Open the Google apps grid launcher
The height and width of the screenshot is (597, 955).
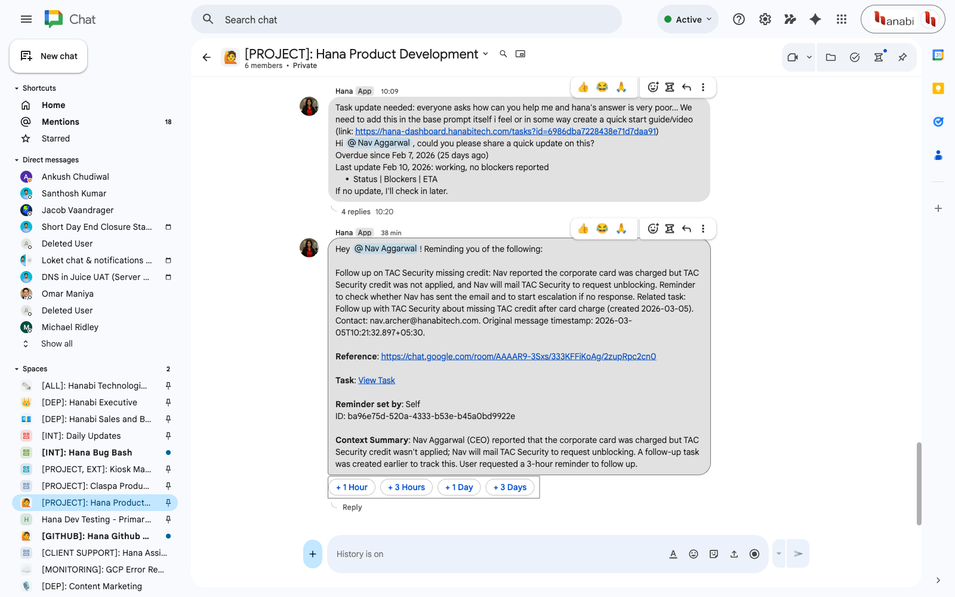click(x=842, y=20)
